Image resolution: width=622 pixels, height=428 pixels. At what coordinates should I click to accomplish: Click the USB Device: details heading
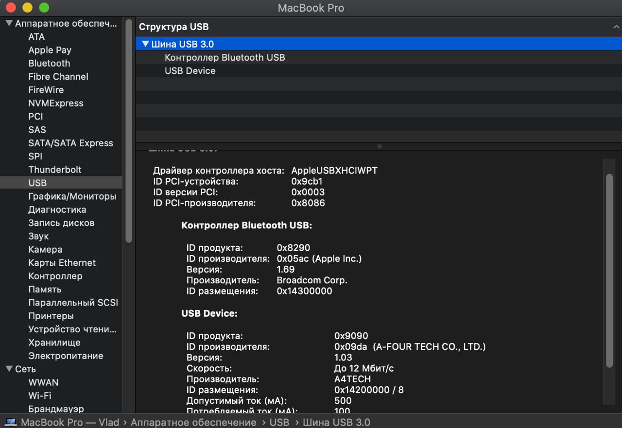209,313
